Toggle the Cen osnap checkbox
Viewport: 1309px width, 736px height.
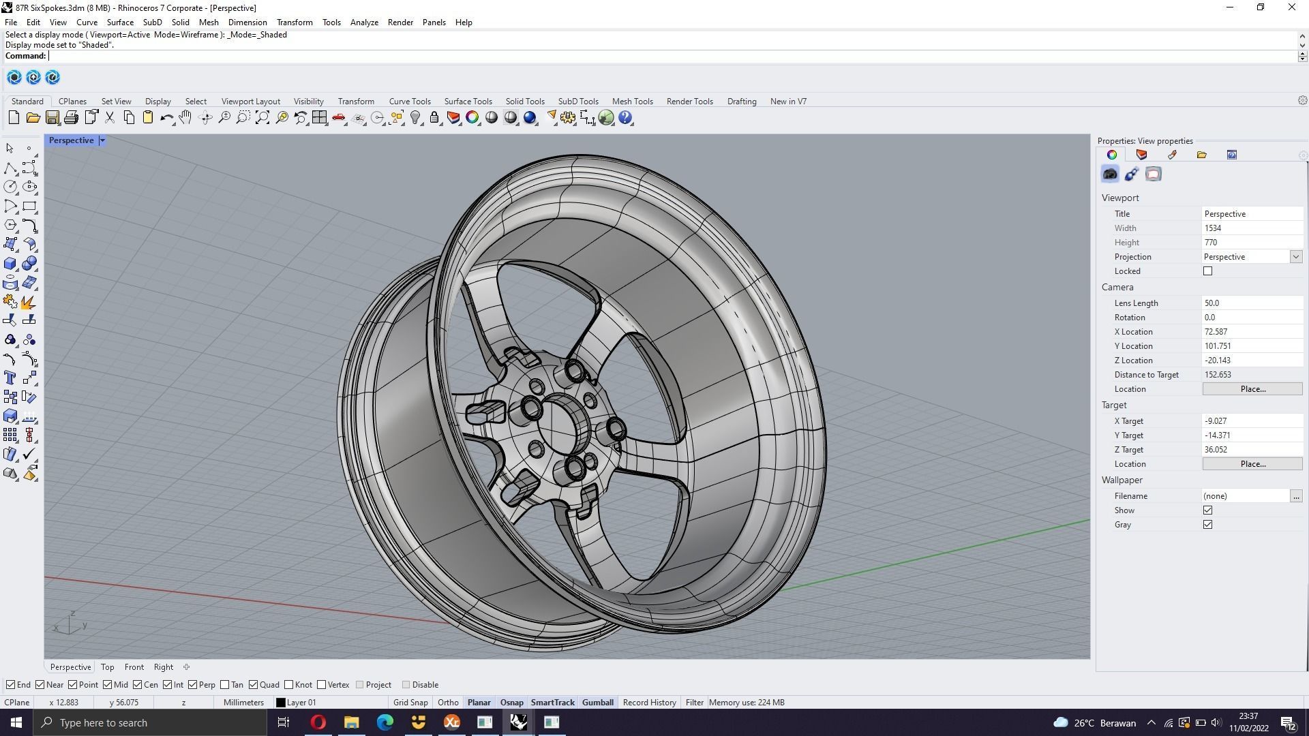click(x=138, y=685)
